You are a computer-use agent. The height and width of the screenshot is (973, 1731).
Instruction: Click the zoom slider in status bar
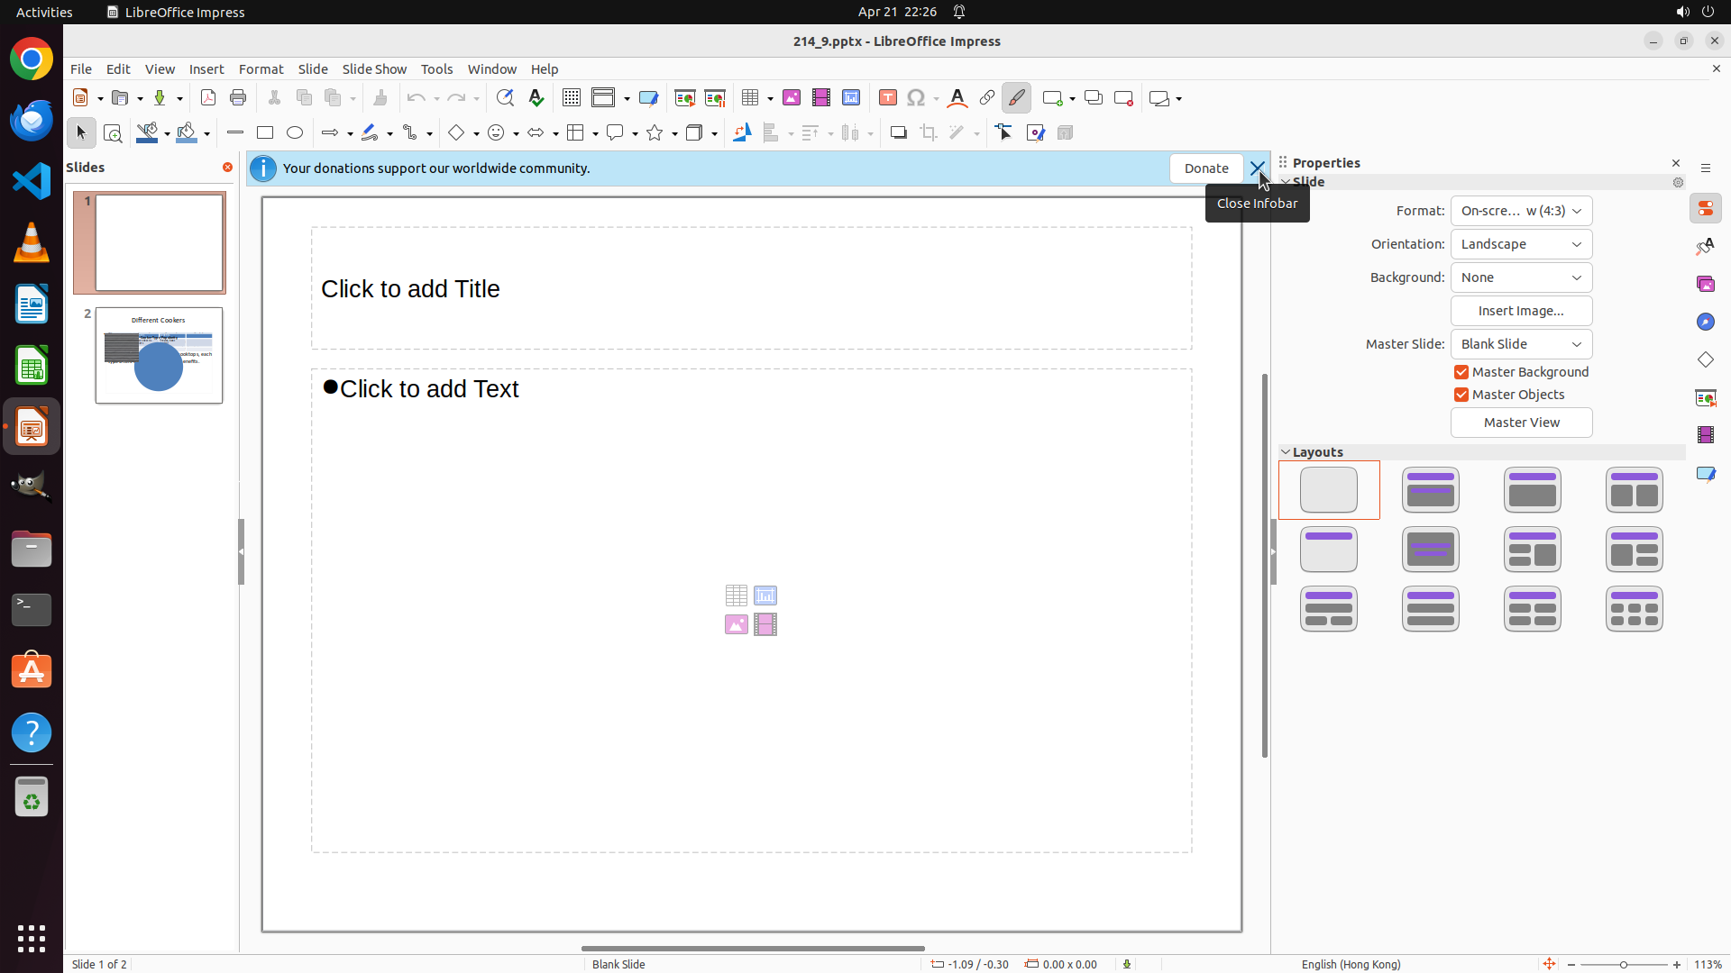1623,964
